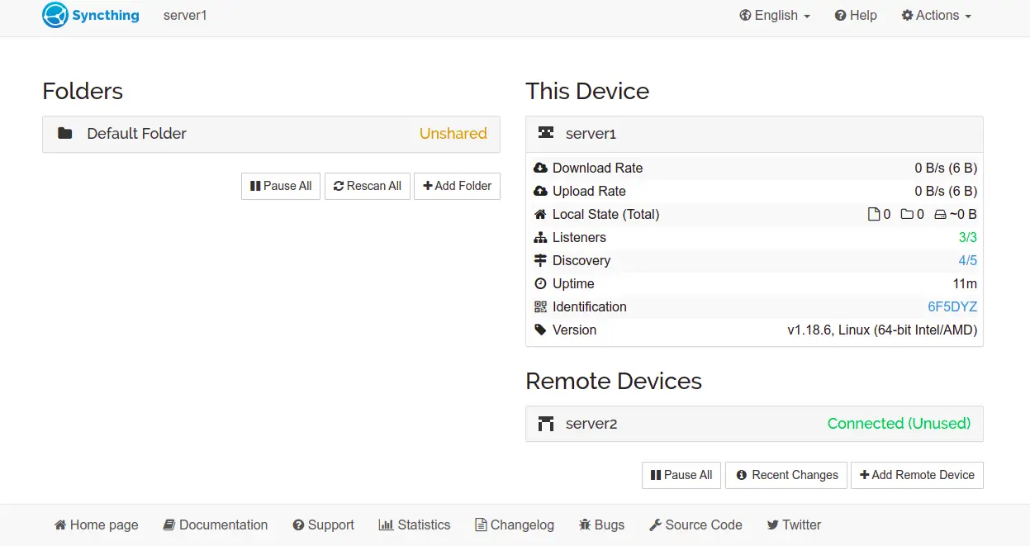
Task: Click the 3/3 listeners value
Action: pos(968,237)
